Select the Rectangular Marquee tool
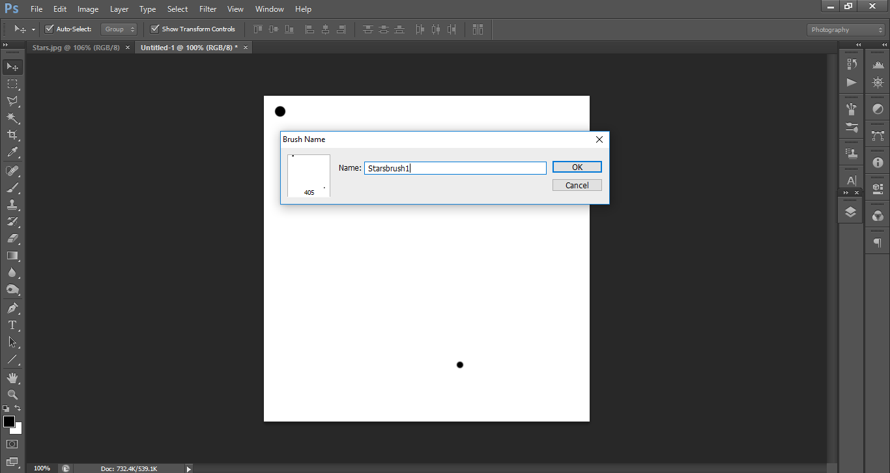This screenshot has width=890, height=473. [12, 84]
